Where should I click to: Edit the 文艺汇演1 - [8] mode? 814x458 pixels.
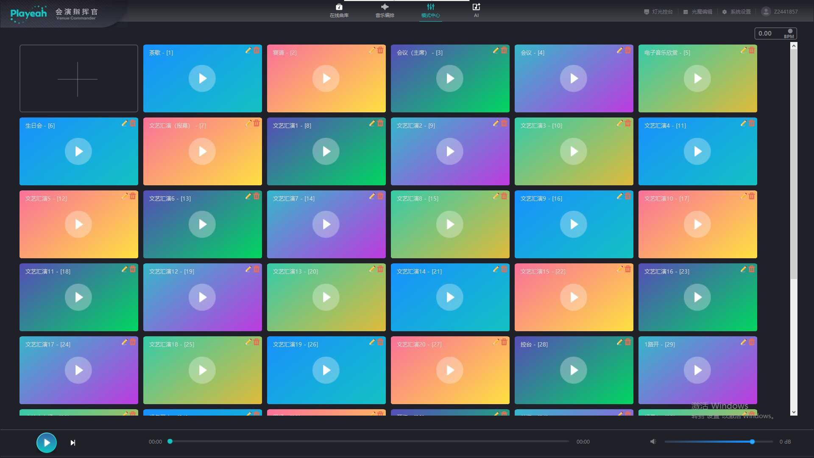(372, 123)
